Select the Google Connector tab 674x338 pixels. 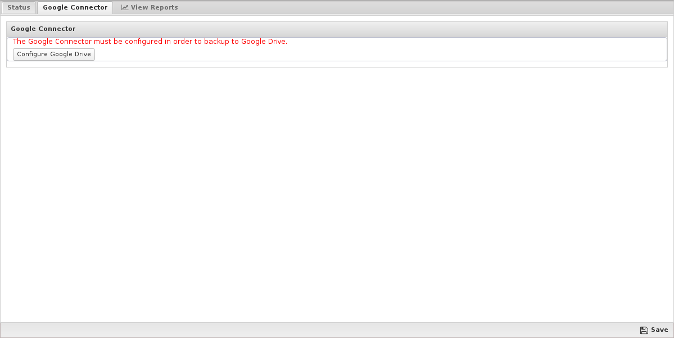pyautogui.click(x=75, y=7)
